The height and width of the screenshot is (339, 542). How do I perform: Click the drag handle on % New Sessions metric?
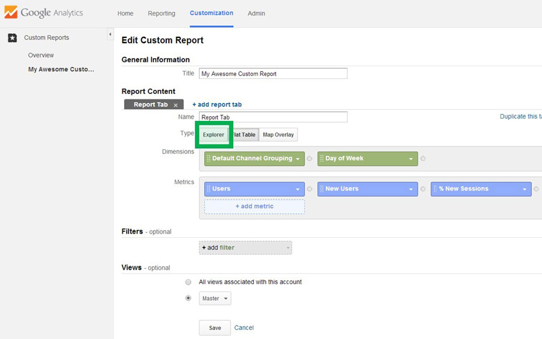pos(435,189)
